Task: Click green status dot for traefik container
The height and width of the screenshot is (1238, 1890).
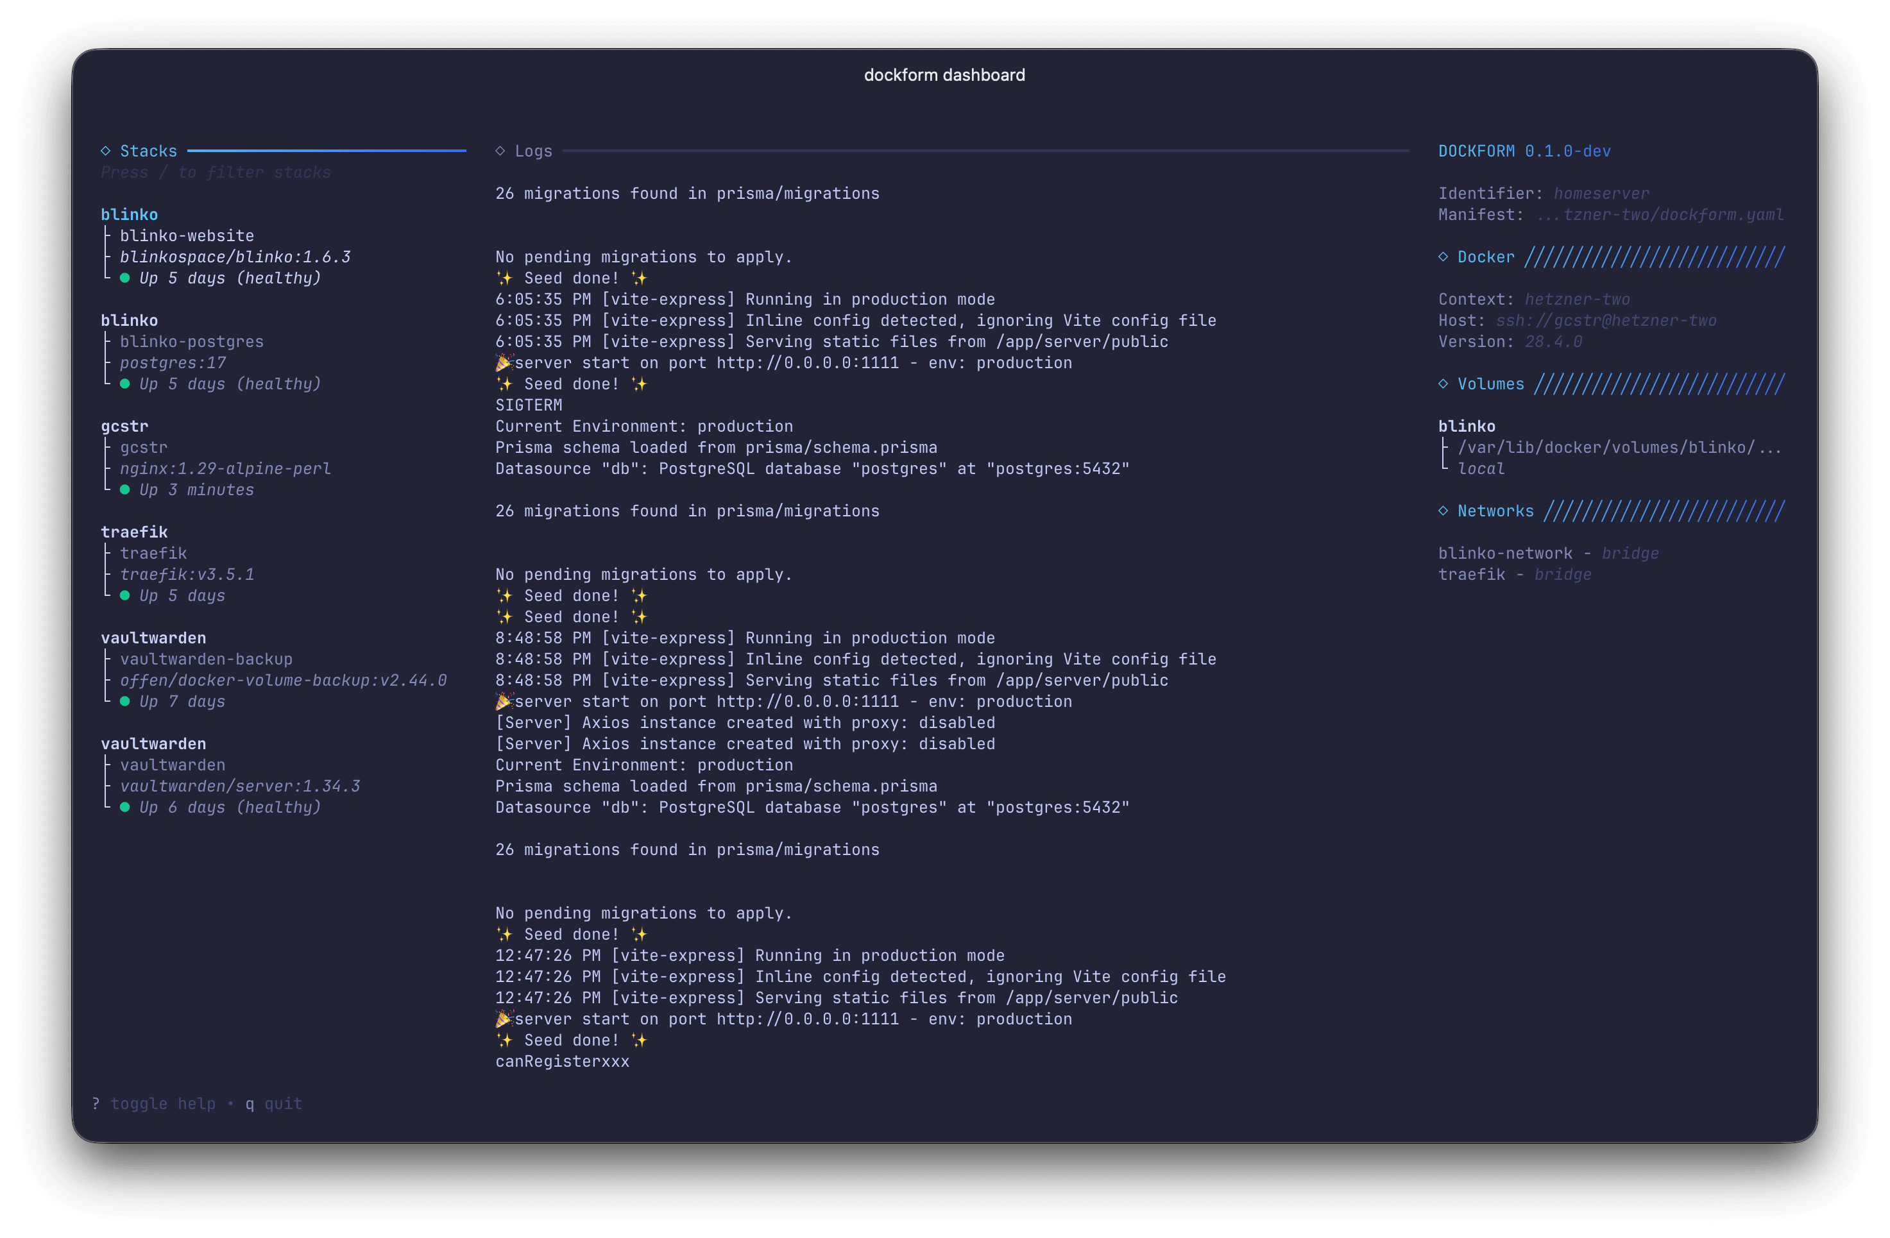Action: coord(124,595)
